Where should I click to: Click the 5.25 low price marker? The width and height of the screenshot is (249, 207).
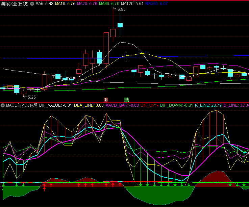point(31,97)
